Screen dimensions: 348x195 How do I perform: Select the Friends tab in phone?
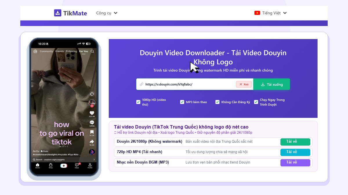point(59,51)
